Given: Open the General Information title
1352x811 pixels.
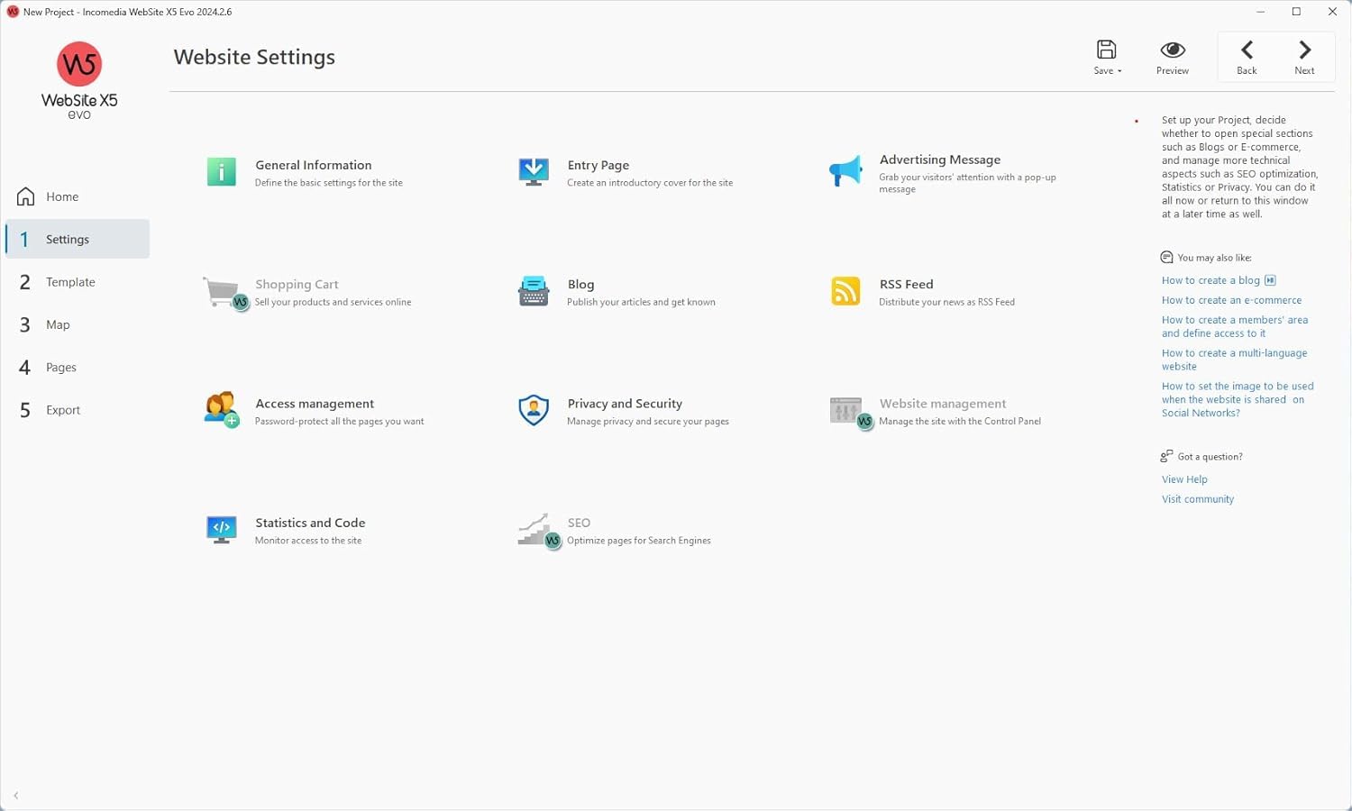Looking at the screenshot, I should pos(314,165).
